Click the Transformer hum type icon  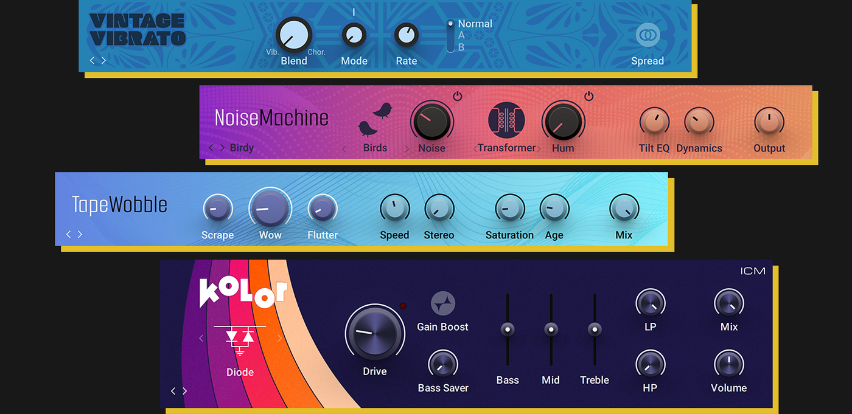point(506,120)
